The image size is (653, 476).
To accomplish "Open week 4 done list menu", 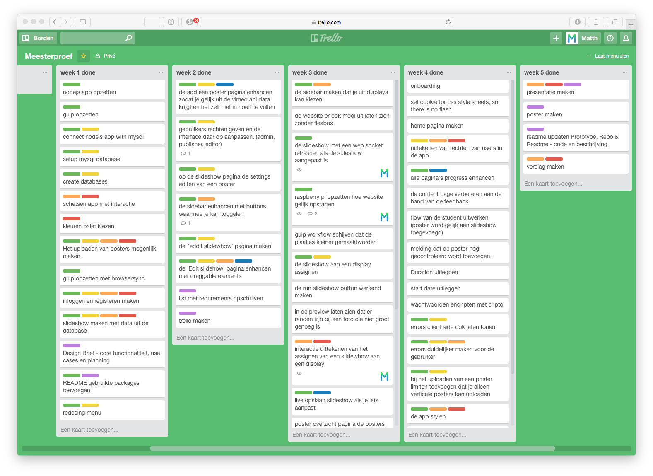I will tap(509, 72).
